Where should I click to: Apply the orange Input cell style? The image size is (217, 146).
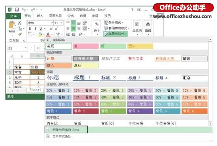pos(58,65)
